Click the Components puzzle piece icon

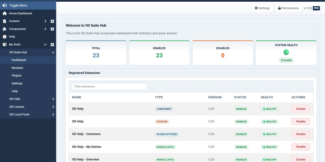pyautogui.click(x=5, y=29)
